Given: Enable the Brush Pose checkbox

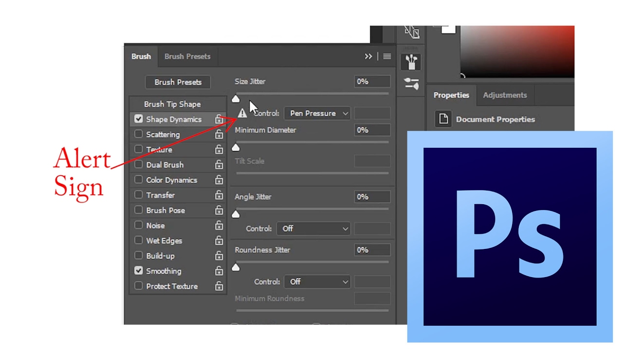Looking at the screenshot, I should [x=139, y=210].
